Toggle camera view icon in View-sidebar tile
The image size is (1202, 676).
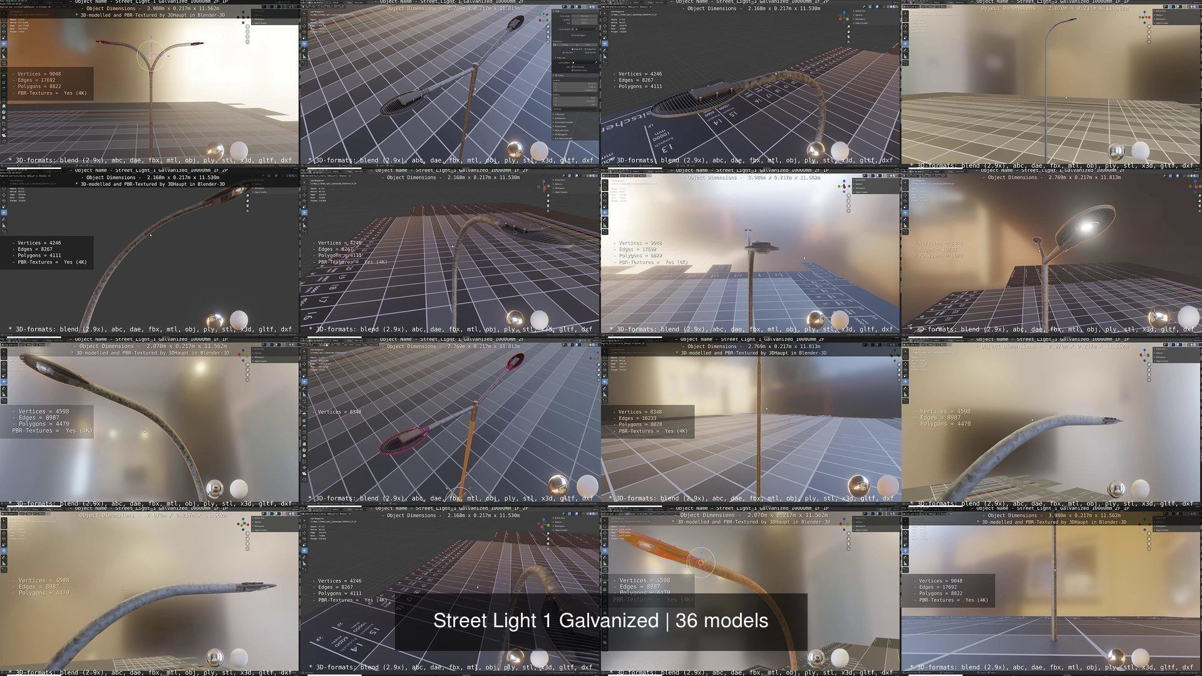tap(548, 37)
